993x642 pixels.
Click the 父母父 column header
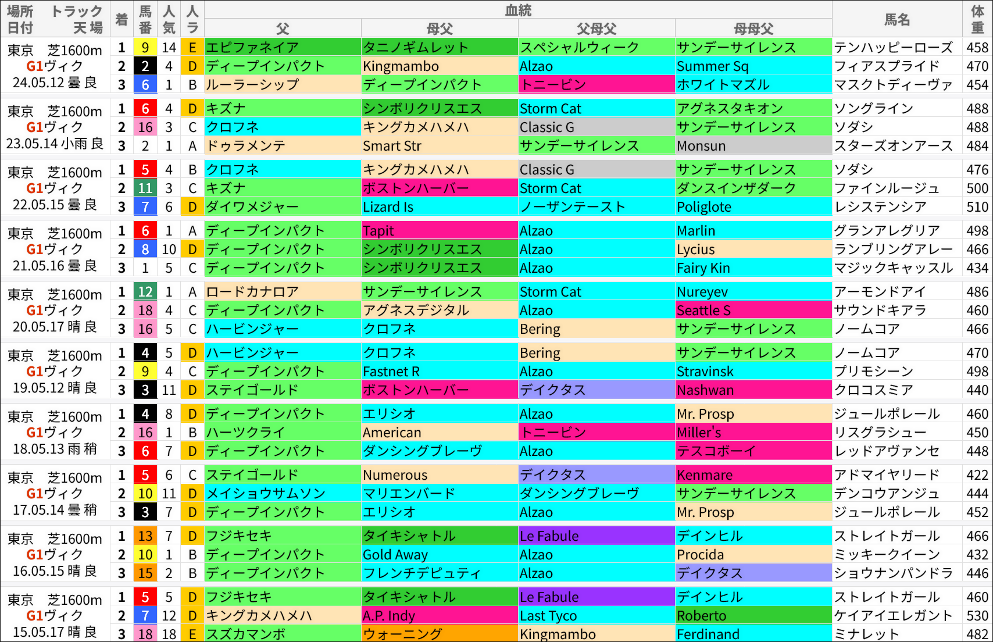tap(596, 28)
